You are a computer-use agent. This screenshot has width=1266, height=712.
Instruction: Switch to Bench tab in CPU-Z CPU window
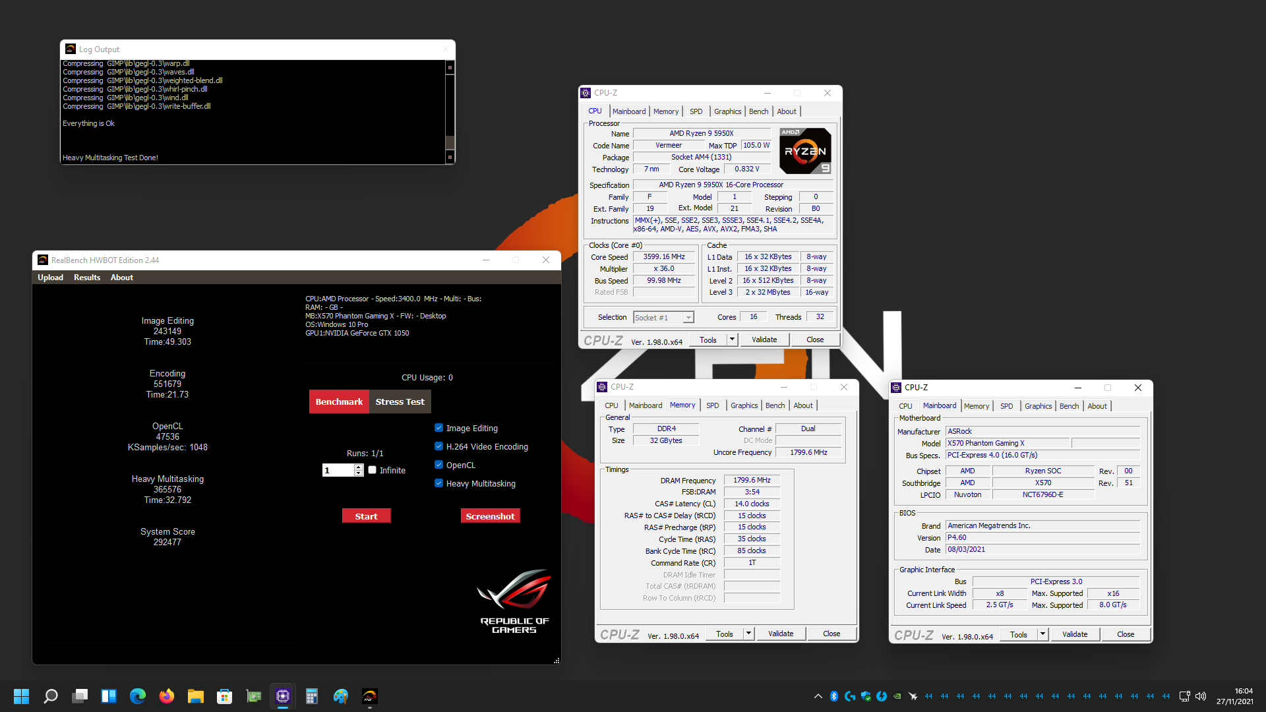pos(758,111)
